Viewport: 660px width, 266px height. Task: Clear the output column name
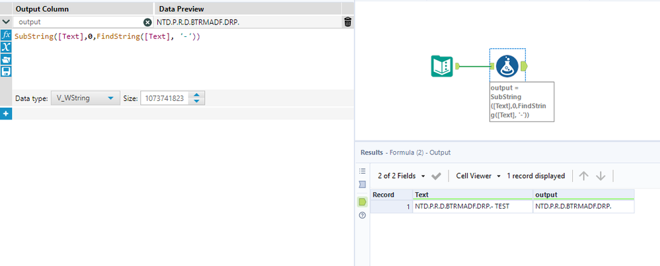click(x=147, y=22)
